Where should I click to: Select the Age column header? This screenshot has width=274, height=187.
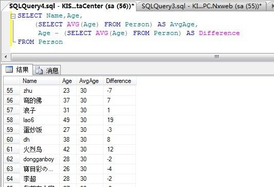pos(68,81)
